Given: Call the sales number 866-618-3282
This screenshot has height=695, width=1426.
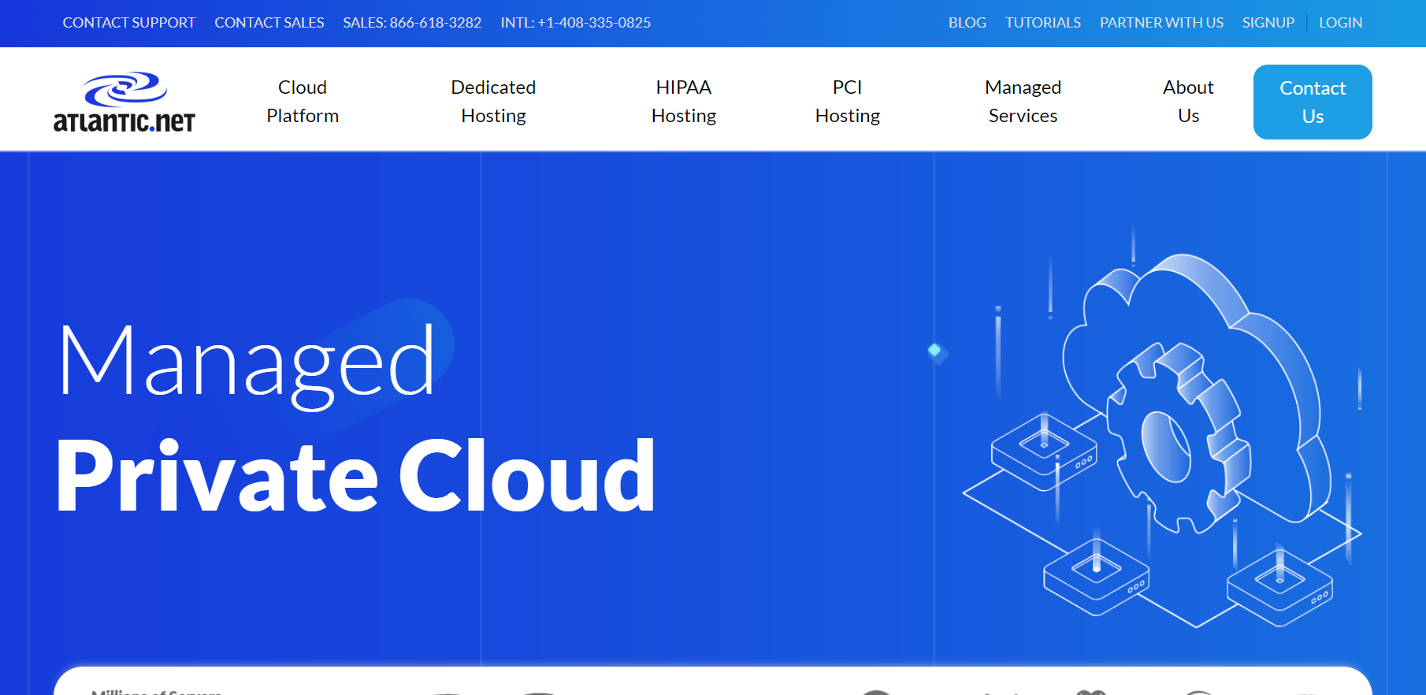Looking at the screenshot, I should pyautogui.click(x=412, y=23).
